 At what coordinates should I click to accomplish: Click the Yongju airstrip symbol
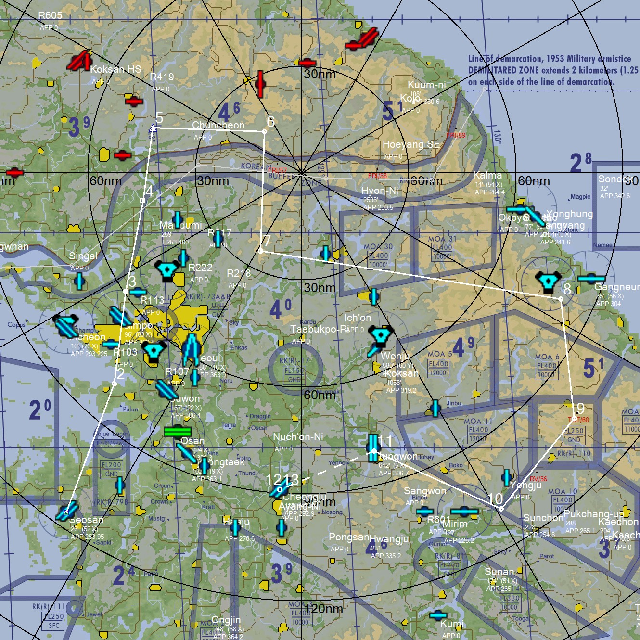pos(506,477)
